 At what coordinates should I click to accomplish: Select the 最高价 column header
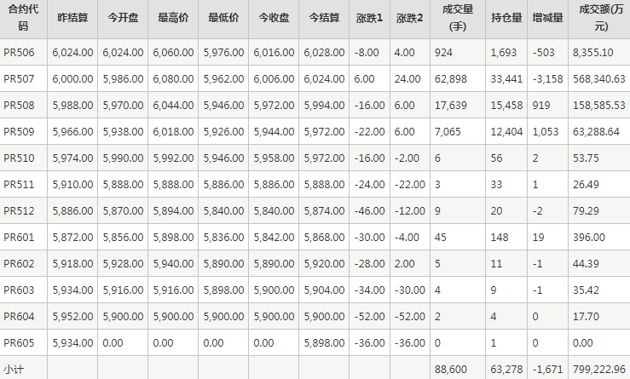click(173, 18)
